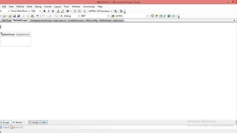Screen dimensions: 237x133
Task: Open the Toolbox hammer-and-wrench icon
Action: (165, 16)
